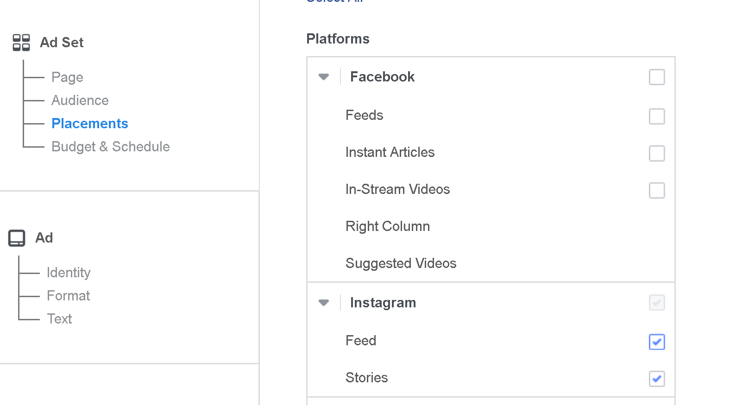
Task: Click the Ad Set section heading
Action: coord(62,42)
